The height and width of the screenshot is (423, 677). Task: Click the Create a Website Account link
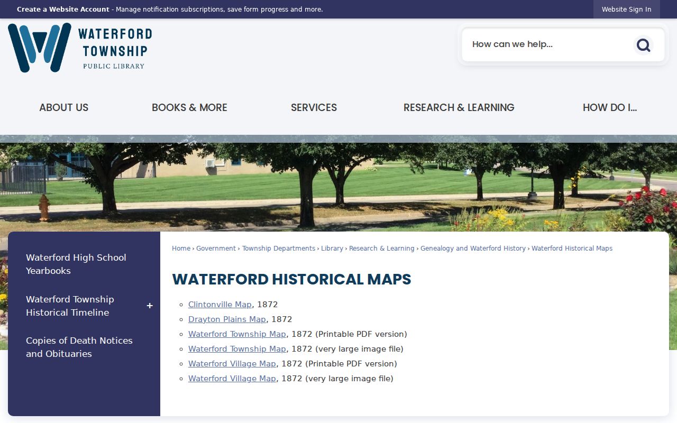[x=63, y=10]
